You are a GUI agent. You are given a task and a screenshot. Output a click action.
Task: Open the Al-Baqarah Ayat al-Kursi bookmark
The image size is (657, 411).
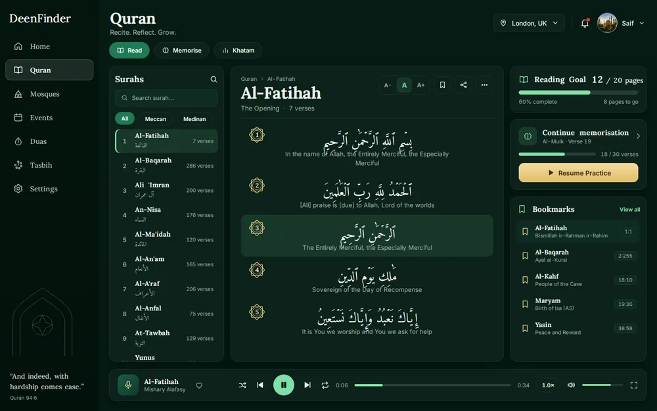point(578,256)
